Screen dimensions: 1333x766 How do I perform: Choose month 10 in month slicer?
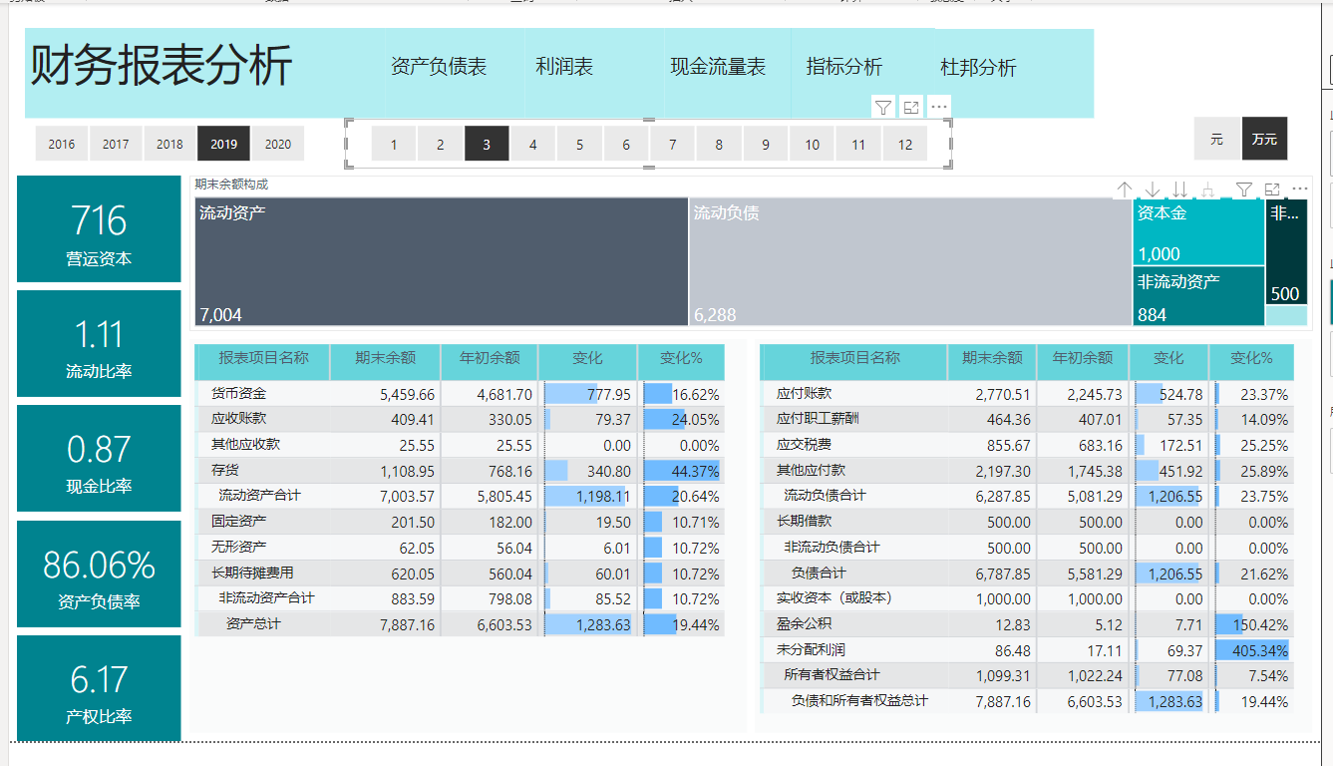pos(813,144)
